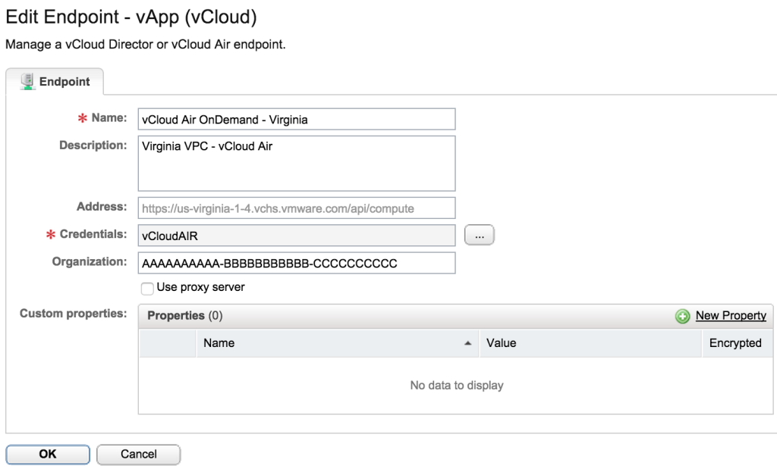The height and width of the screenshot is (475, 777).
Task: Open the New Property link
Action: click(731, 316)
